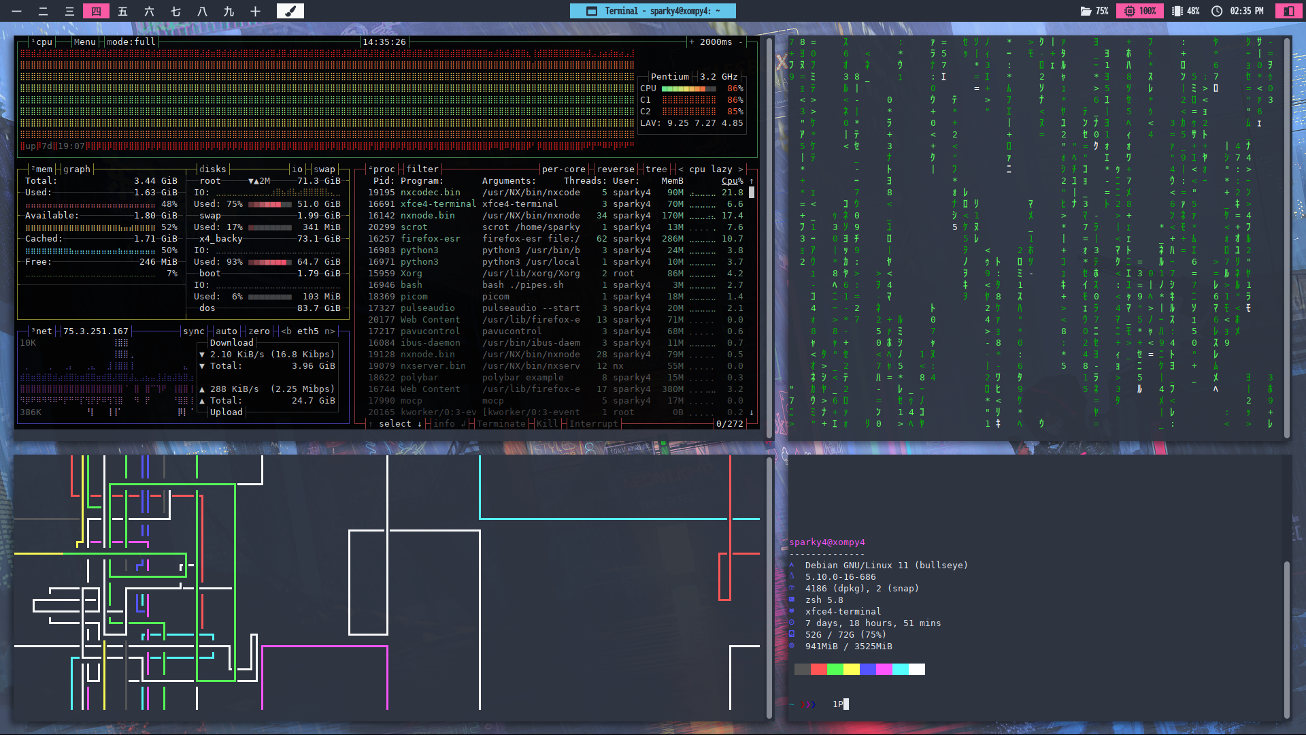Switch network interface eth5 selector

307,331
